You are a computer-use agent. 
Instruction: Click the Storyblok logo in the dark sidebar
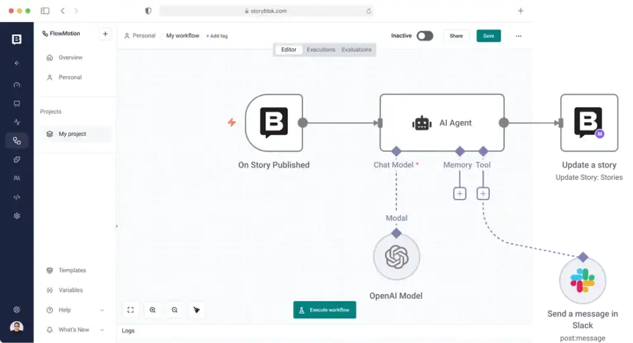coord(16,39)
